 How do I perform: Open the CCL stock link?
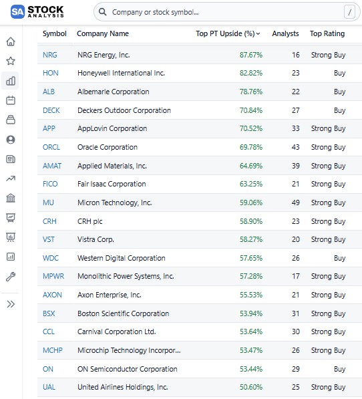[x=49, y=331]
